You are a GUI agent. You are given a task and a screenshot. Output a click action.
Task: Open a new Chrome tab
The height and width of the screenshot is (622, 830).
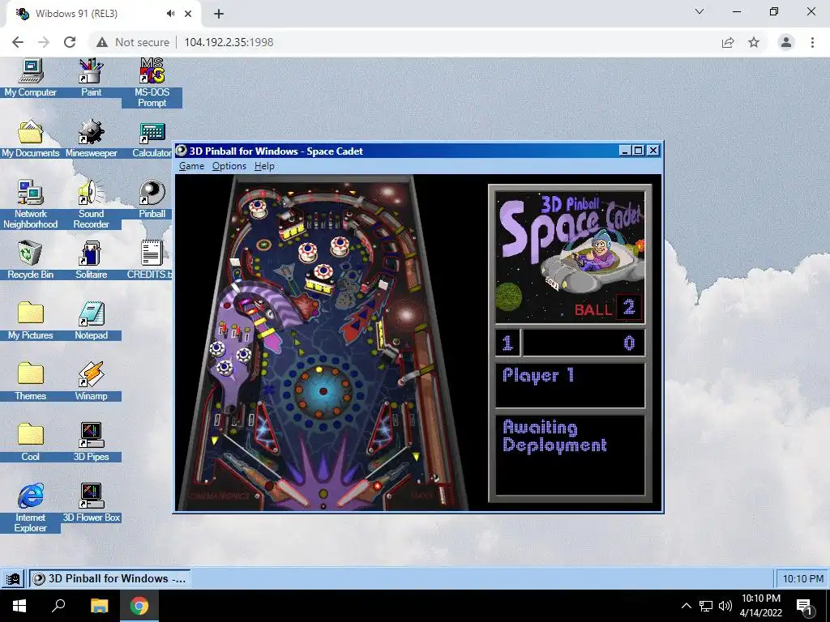tap(219, 15)
